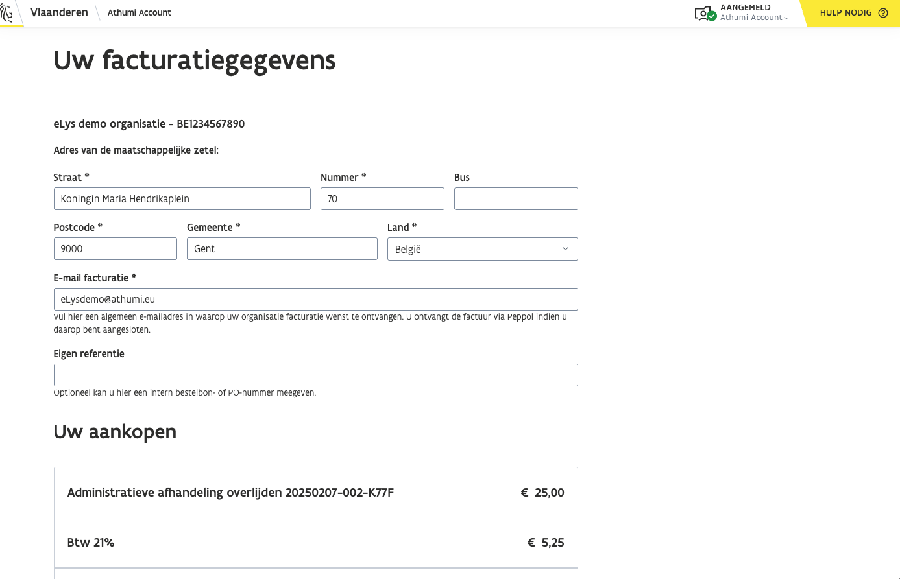Viewport: 900px width, 579px height.
Task: Click the green checkmark badge on profile
Action: tap(712, 16)
